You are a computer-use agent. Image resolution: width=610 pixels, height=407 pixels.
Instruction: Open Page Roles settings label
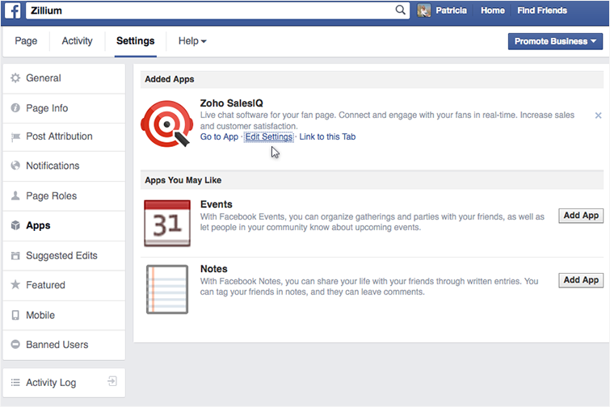(x=52, y=196)
